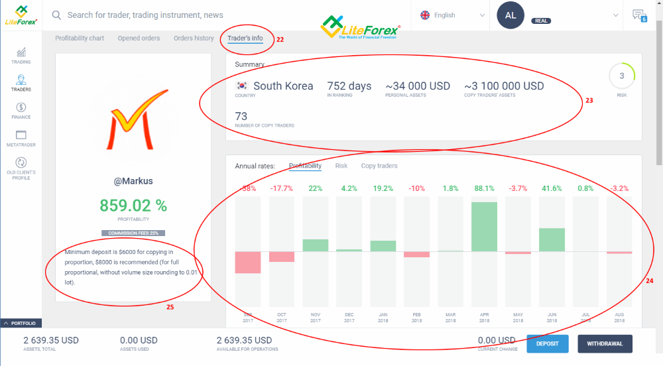
Task: Click the APR 2018 88.1% green bar
Action: point(484,227)
